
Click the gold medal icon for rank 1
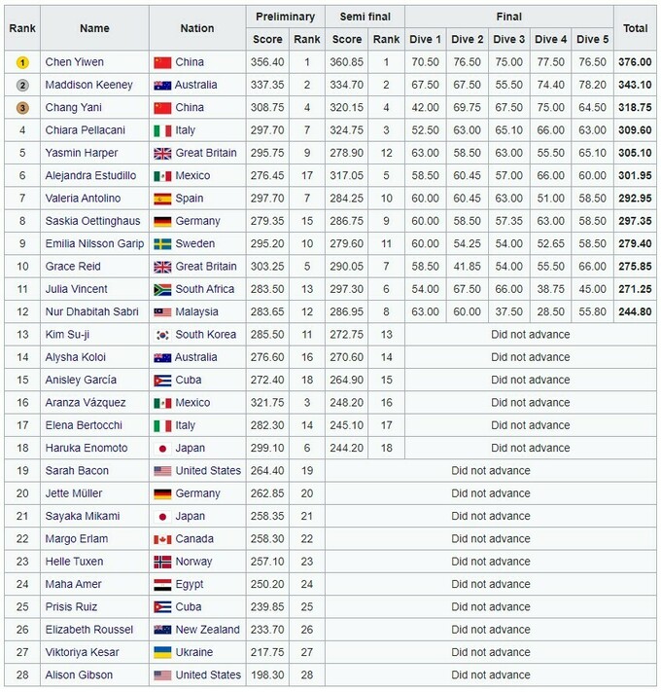[22, 62]
